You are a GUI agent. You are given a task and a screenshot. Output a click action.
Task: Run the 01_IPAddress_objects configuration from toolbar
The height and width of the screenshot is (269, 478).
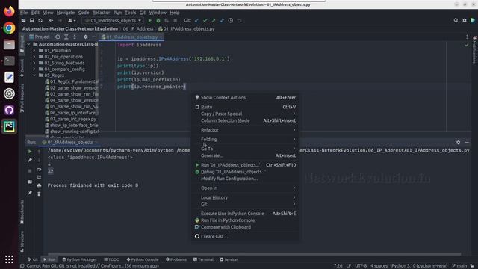tap(149, 20)
